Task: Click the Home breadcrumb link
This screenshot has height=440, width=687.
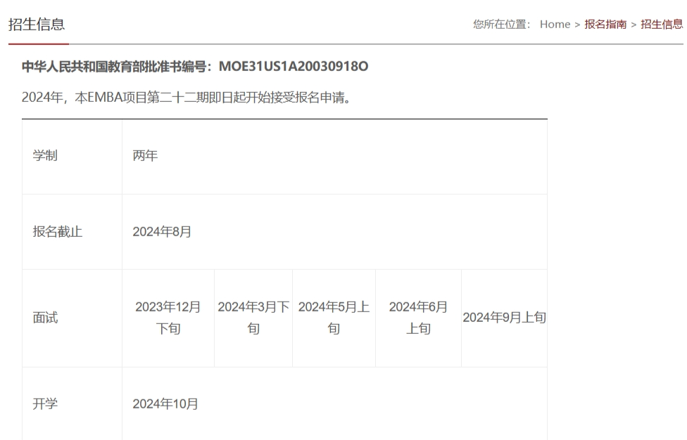Action: tap(555, 25)
